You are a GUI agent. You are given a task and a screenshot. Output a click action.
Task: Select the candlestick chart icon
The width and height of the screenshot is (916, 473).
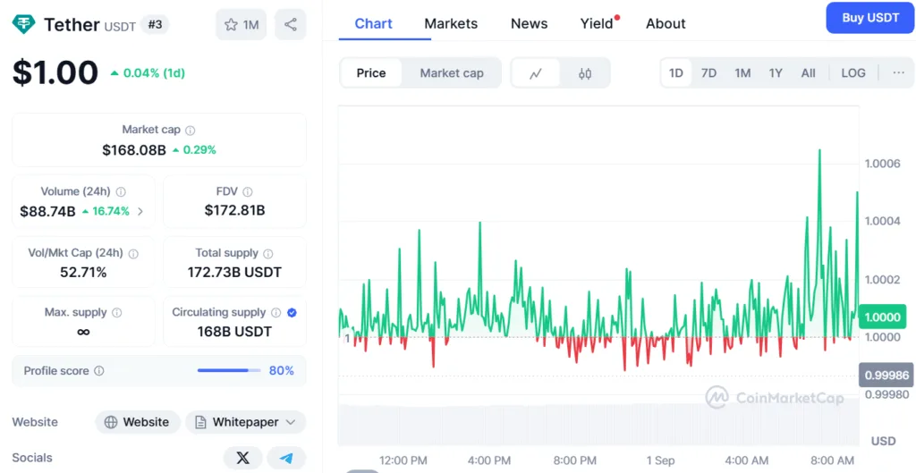pos(585,73)
